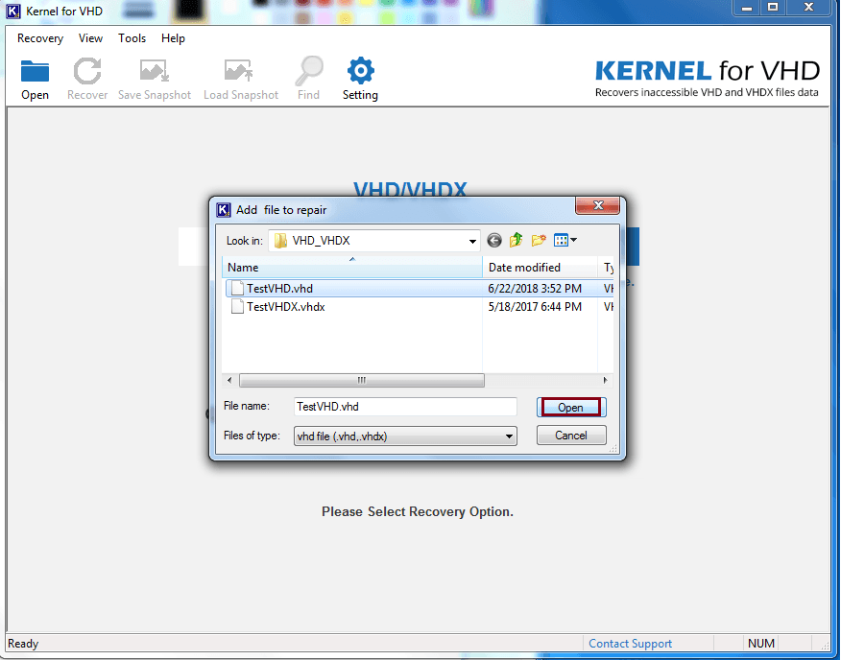Sort by the Name column header
The width and height of the screenshot is (841, 660).
click(352, 268)
